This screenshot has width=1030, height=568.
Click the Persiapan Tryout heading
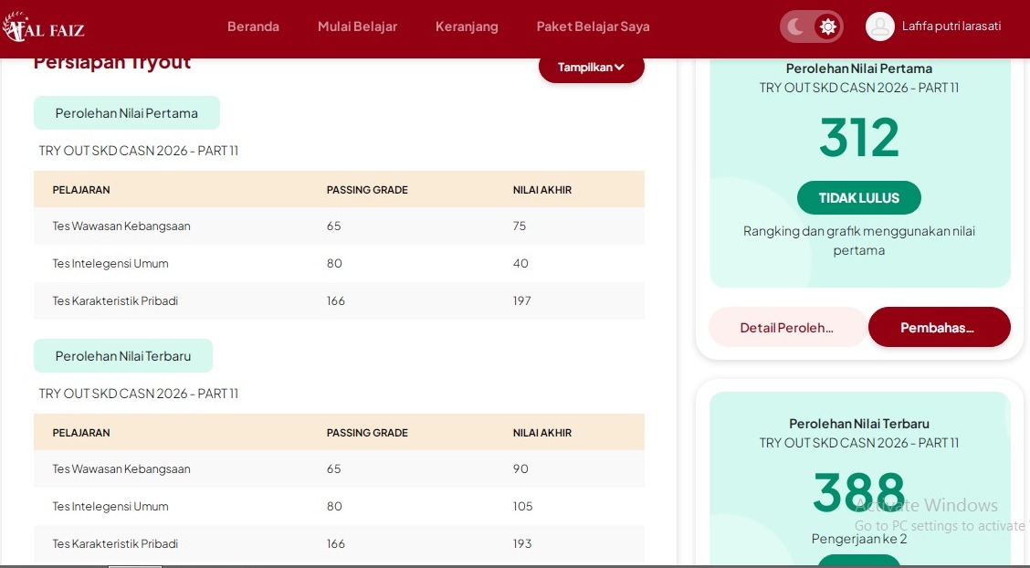click(x=112, y=64)
